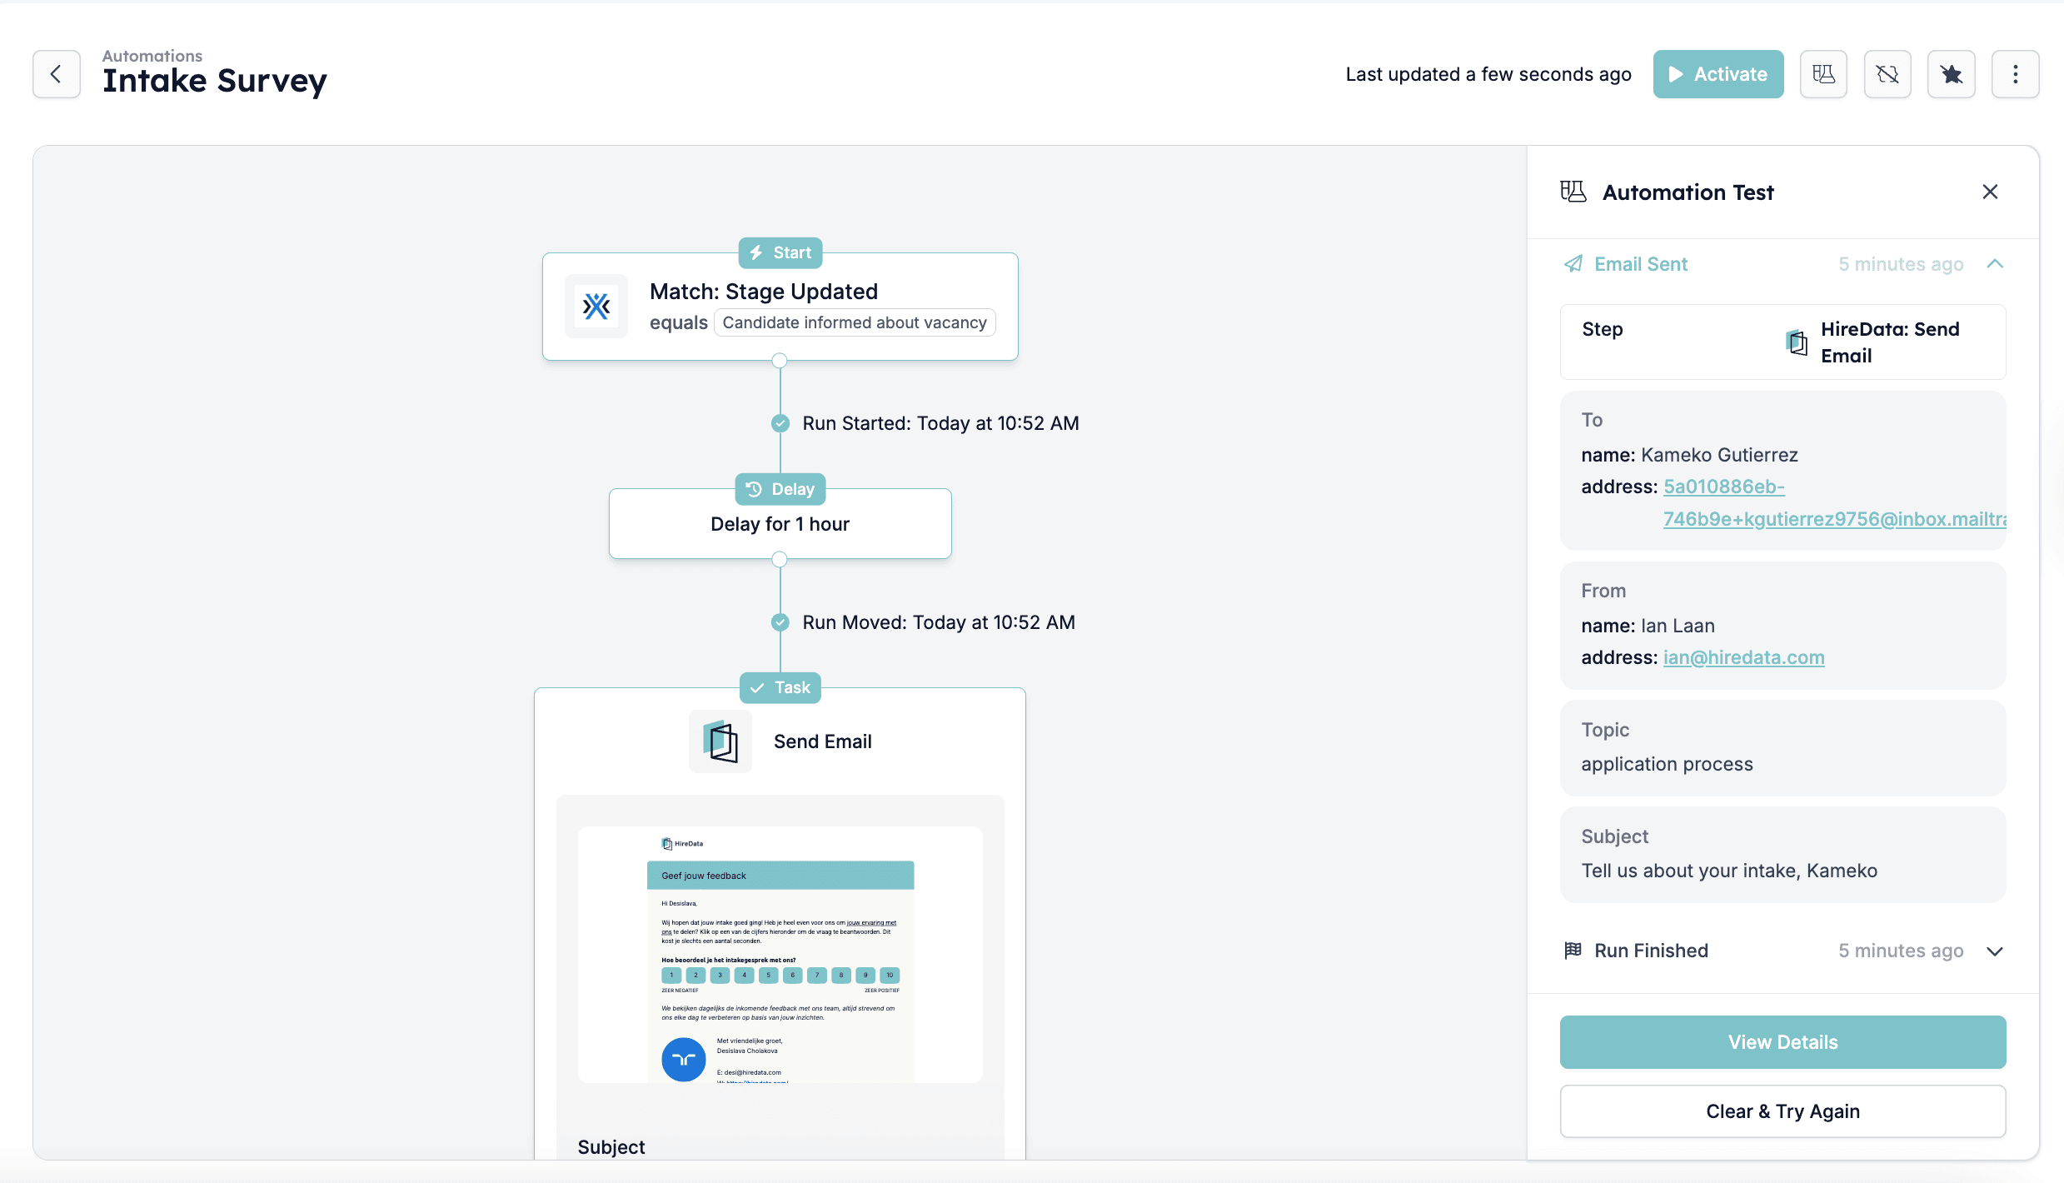The height and width of the screenshot is (1183, 2064).
Task: Click Run Moved: Today at 10:52 AM text
Action: [939, 622]
